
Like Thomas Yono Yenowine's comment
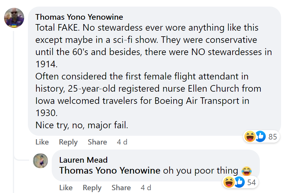[x=42, y=142]
